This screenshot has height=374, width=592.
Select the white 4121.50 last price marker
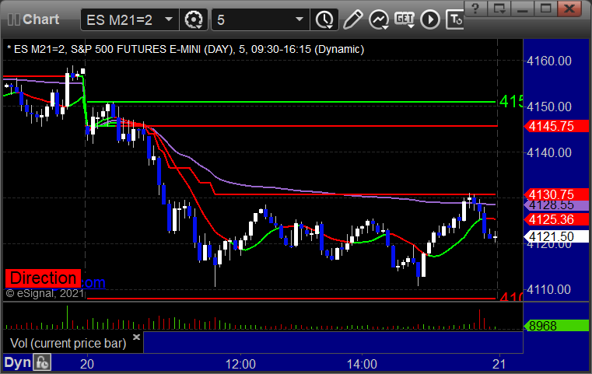click(x=556, y=236)
